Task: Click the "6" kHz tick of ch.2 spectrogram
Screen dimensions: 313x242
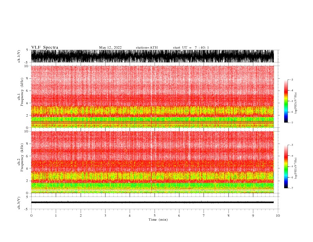Action: click(x=27, y=156)
